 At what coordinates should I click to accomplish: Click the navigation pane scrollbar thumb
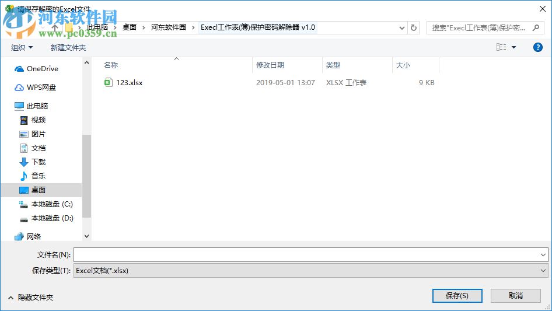point(86,176)
